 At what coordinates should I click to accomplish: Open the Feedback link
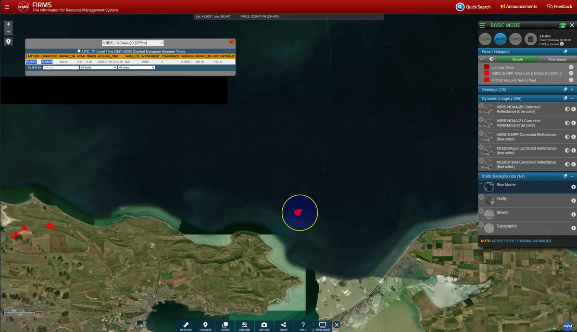560,7
